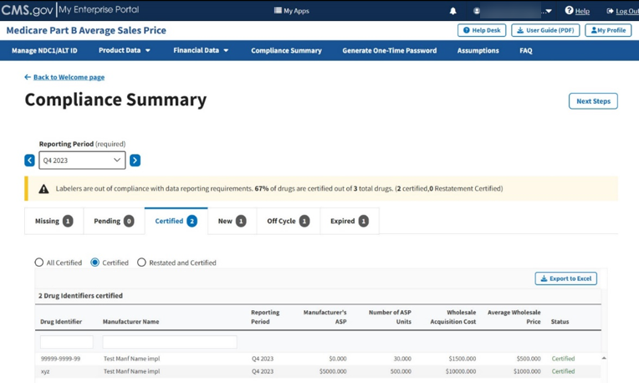
Task: Switch to the Off Cycle tab
Action: pos(288,222)
